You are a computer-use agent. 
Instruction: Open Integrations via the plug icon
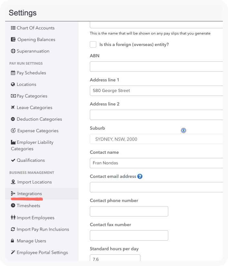[13, 194]
